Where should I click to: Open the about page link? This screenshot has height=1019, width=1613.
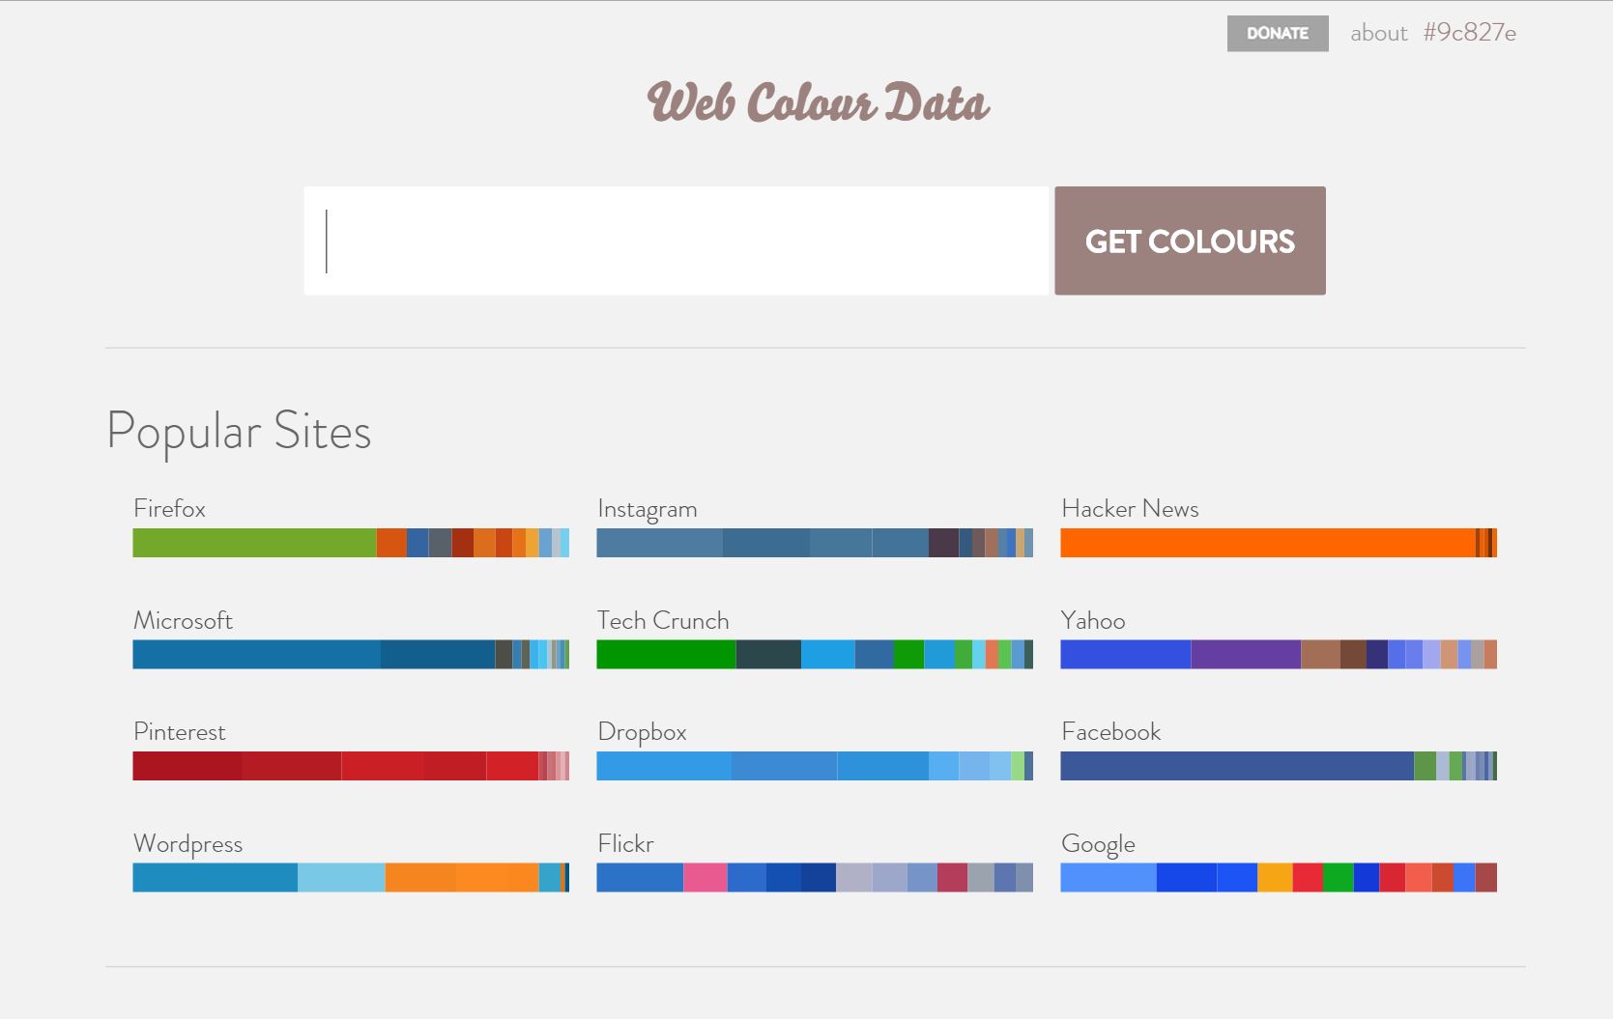pos(1378,33)
